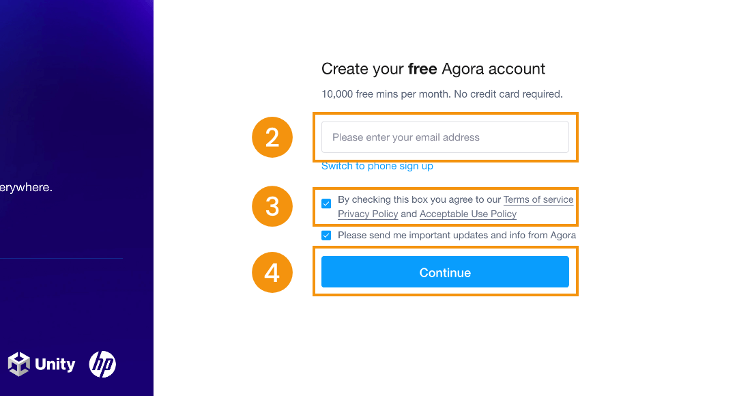Click the orange step 2 badge
This screenshot has width=737, height=396.
tap(272, 137)
